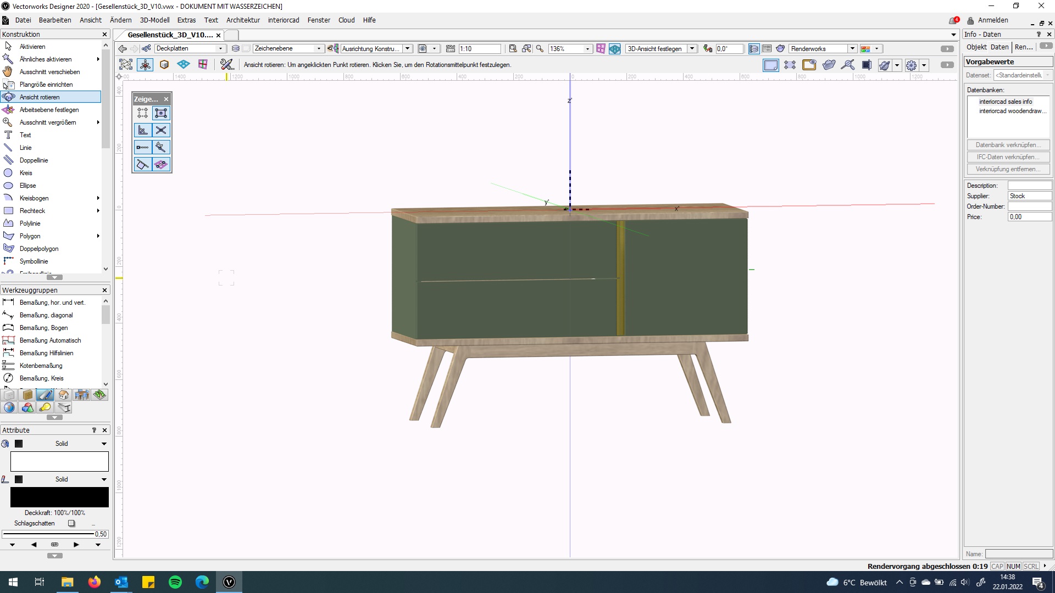Switch to the Objekt tab
Image resolution: width=1055 pixels, height=593 pixels.
976,47
